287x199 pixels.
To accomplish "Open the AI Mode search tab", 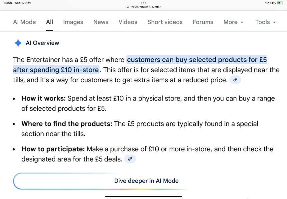I will tap(25, 22).
